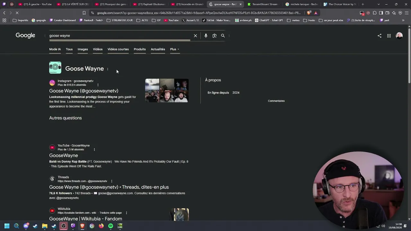The image size is (411, 231).
Task: Open the browser main hamburger menu
Action: [407, 13]
